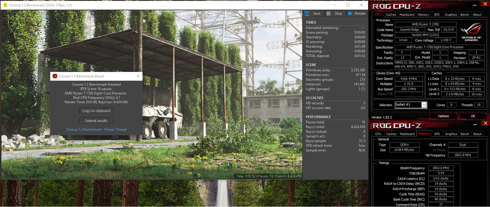Screen dimensions: 490x207
Task: Open Corona 1.3 Benchmark - Forum Thread link
Action: point(96,130)
